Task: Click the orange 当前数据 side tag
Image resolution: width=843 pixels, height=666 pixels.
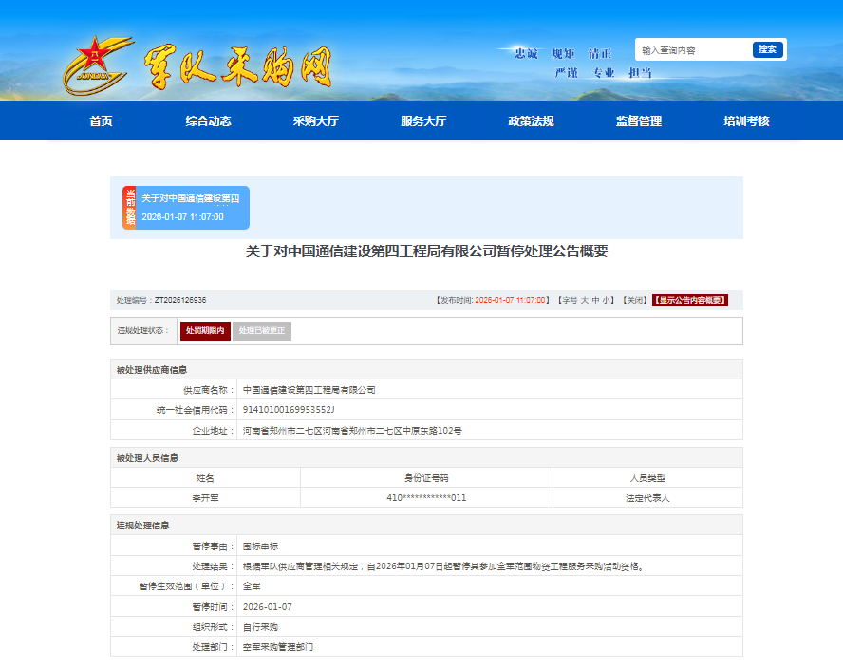Action: (129, 208)
